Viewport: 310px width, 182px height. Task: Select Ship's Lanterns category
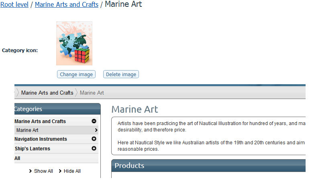[x=32, y=148]
